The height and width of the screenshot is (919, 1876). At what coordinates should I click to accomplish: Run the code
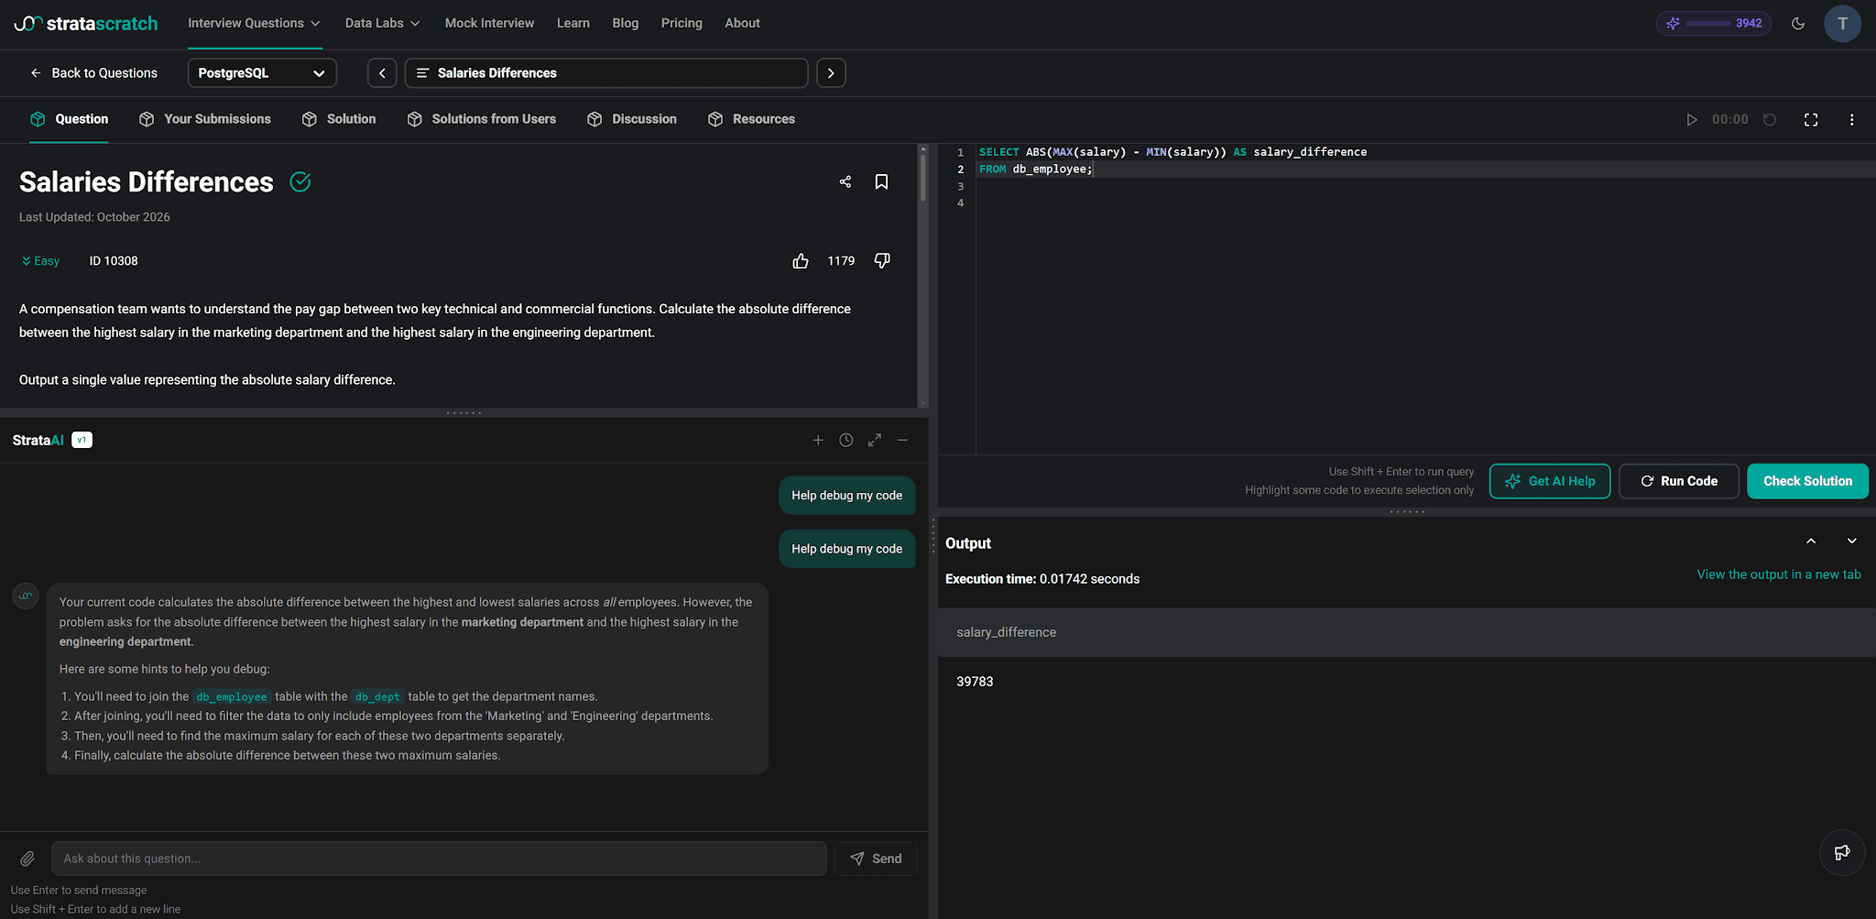tap(1679, 481)
